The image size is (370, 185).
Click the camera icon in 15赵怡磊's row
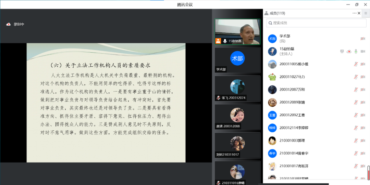(x=363, y=51)
